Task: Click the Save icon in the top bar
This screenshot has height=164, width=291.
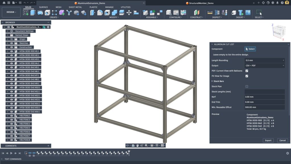Action: [20, 3]
